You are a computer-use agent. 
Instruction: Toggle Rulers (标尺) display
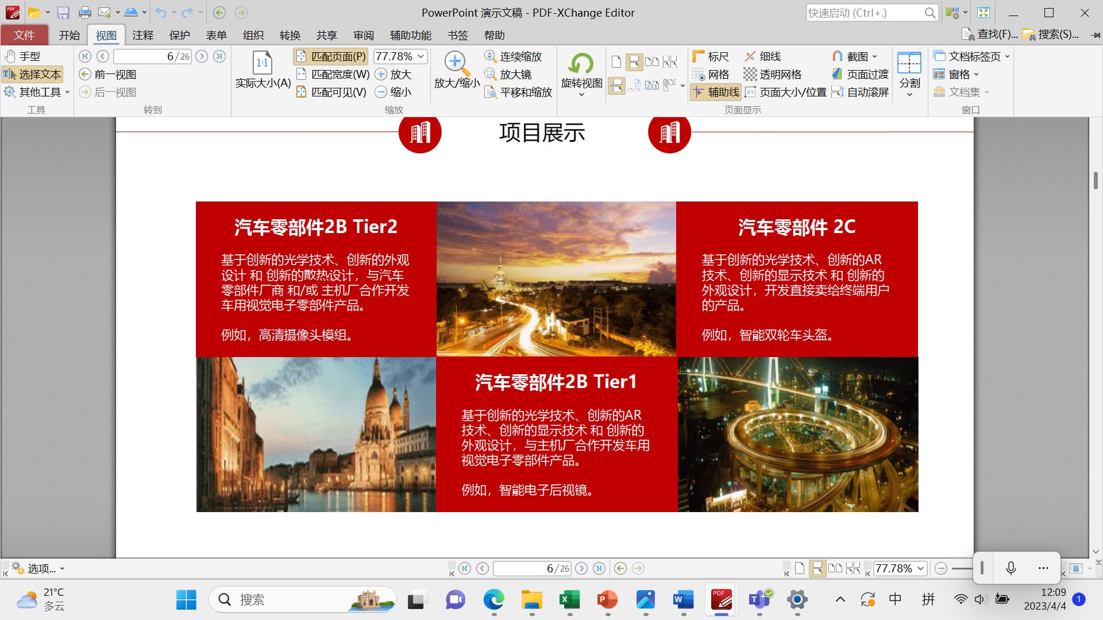711,56
